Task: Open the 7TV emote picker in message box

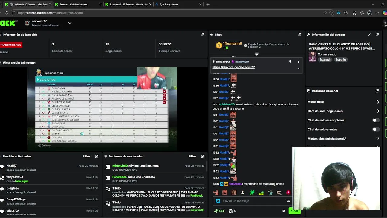Action: pos(288,201)
